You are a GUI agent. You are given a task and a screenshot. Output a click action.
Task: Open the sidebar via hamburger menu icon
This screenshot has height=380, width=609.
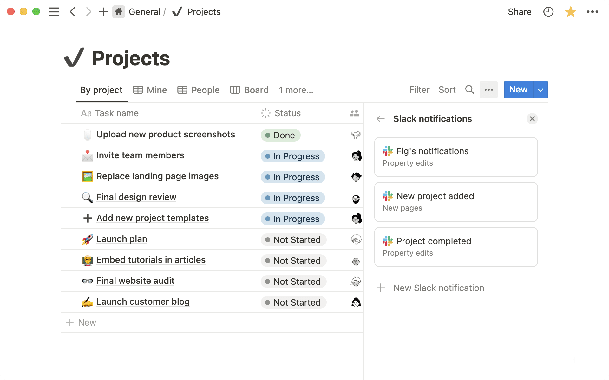[x=54, y=12]
